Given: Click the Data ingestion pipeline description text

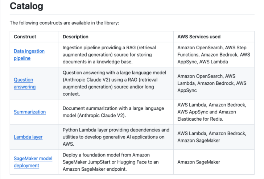Looking at the screenshot, I should point(112,54).
